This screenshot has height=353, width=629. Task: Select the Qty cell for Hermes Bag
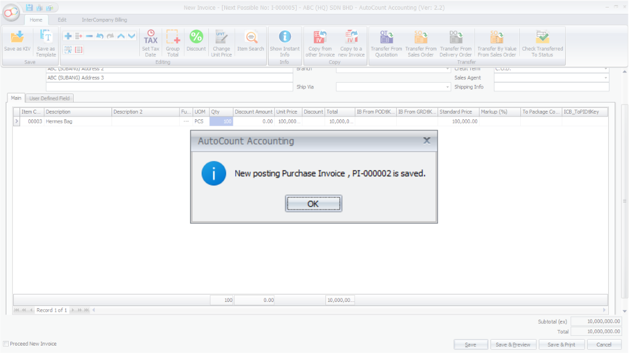click(221, 122)
